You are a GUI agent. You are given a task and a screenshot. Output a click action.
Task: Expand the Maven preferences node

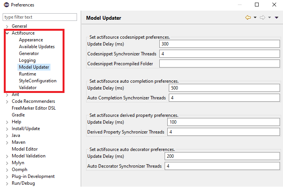7,142
